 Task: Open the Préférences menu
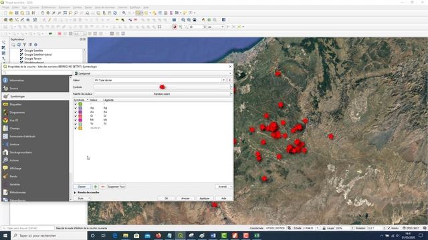49,7
